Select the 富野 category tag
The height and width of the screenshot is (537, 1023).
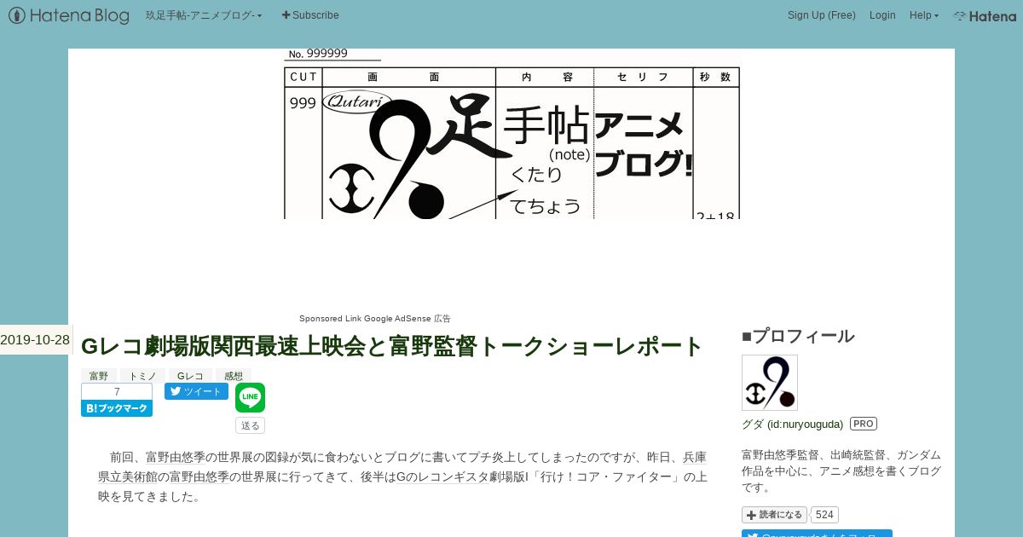(x=99, y=375)
